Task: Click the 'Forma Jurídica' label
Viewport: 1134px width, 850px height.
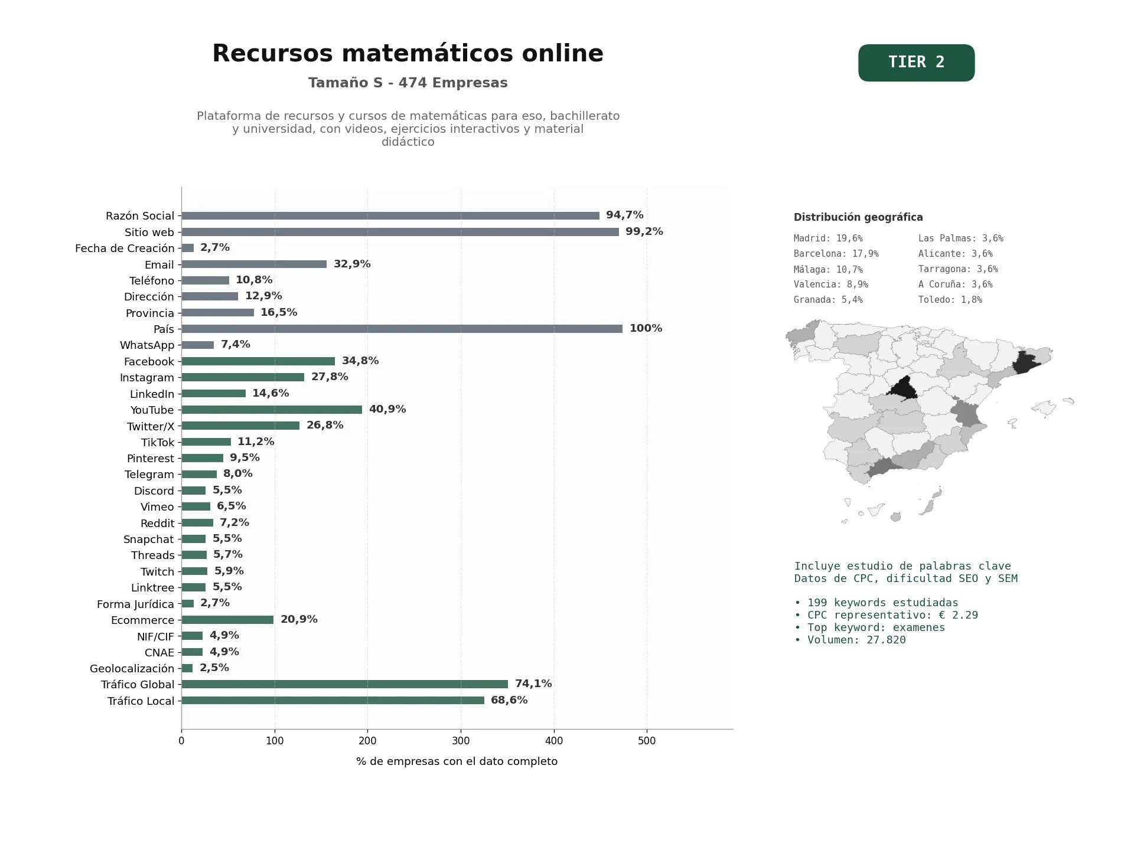Action: click(x=136, y=604)
